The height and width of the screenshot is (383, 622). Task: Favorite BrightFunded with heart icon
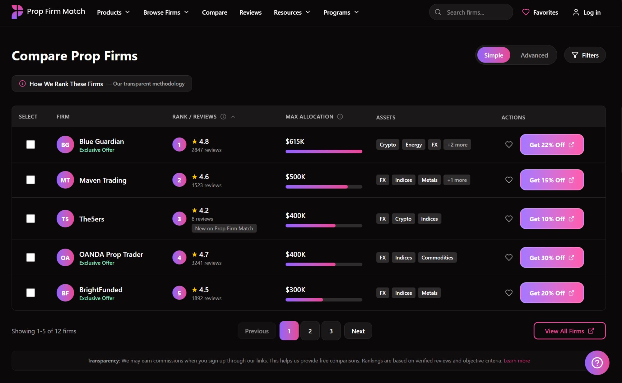(509, 293)
